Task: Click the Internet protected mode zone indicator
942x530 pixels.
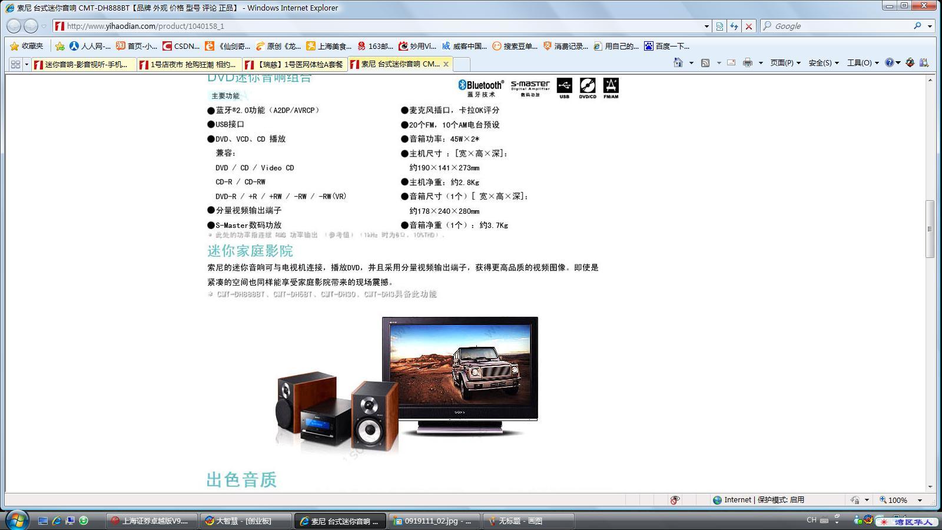Action: (758, 500)
